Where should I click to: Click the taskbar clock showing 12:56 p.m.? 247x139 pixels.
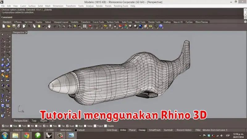[238, 136]
